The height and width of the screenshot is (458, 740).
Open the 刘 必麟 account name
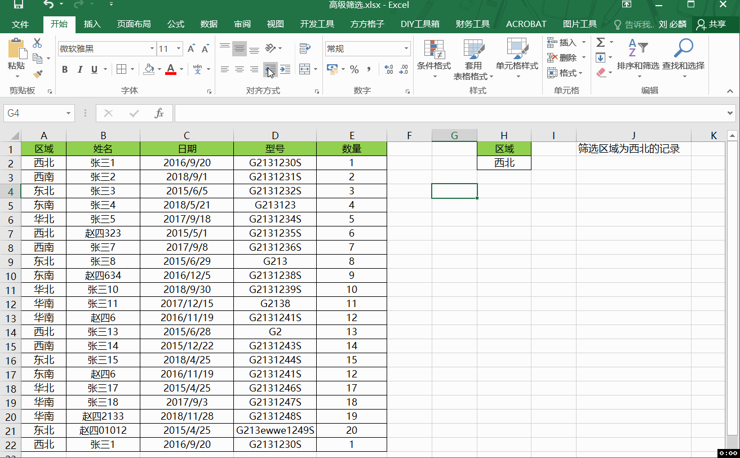[672, 24]
